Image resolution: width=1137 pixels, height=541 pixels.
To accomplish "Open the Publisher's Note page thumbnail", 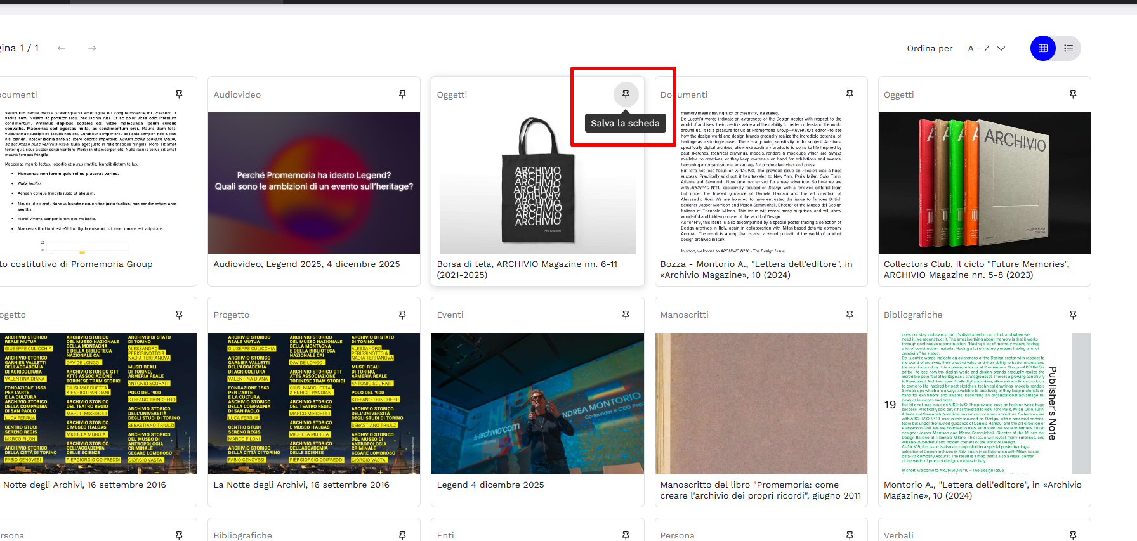I will [x=985, y=403].
